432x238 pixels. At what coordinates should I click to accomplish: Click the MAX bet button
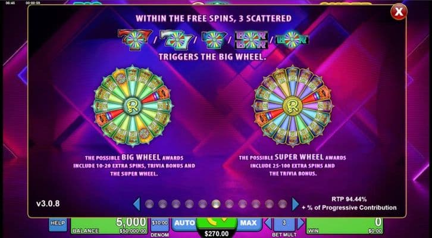(x=248, y=224)
